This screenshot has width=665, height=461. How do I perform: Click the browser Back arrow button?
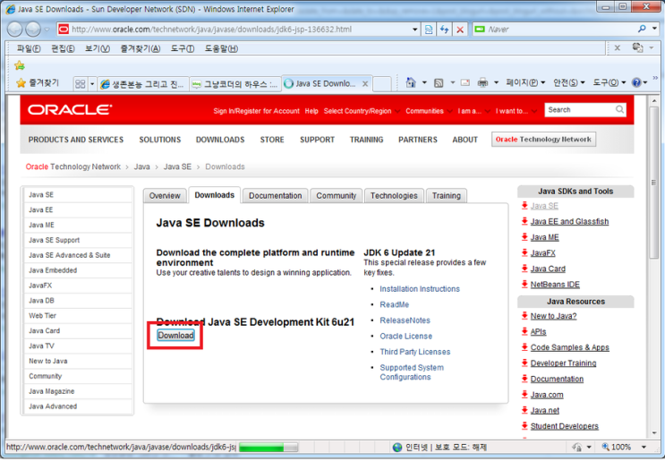(x=15, y=30)
